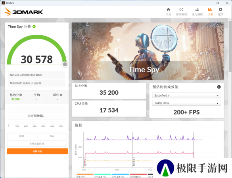The image size is (232, 178).
Task: Click the Save result button
Action: [x=52, y=136]
